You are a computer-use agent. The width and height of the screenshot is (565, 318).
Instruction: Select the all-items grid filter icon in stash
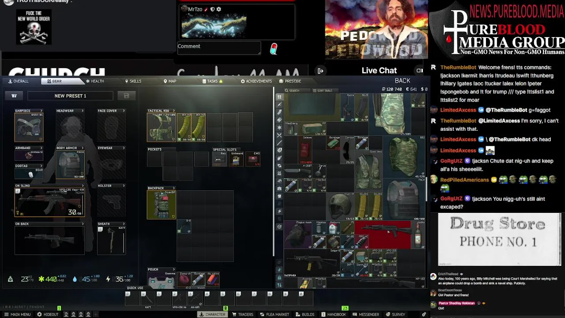[279, 97]
